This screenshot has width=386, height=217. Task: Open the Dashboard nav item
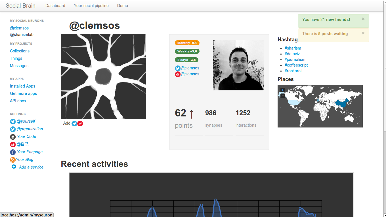coord(55,6)
